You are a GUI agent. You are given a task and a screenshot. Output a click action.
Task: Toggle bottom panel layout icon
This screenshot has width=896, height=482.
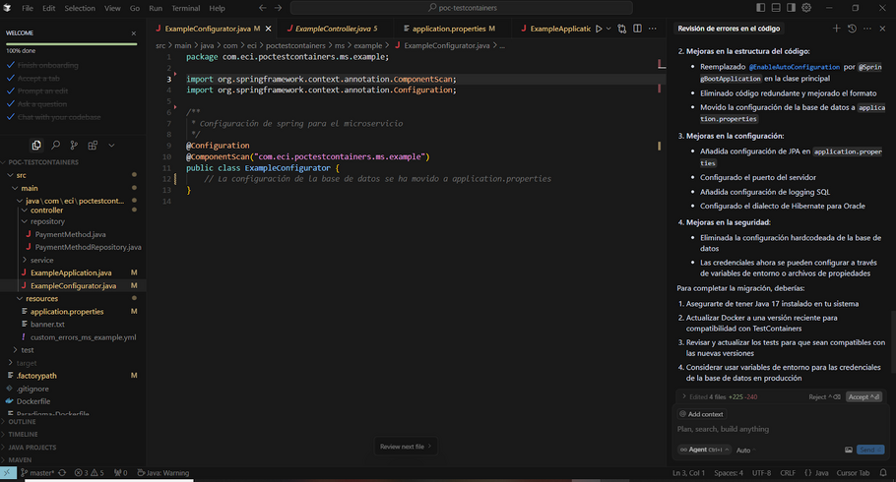(x=776, y=8)
